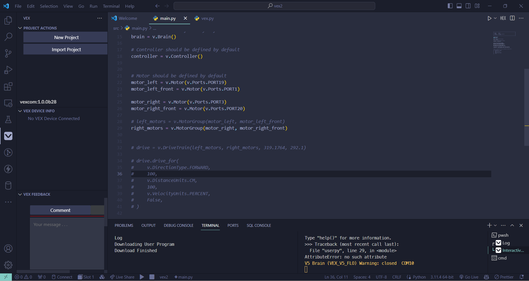The width and height of the screenshot is (529, 281).
Task: Open the HEX editor view
Action: click(x=503, y=18)
